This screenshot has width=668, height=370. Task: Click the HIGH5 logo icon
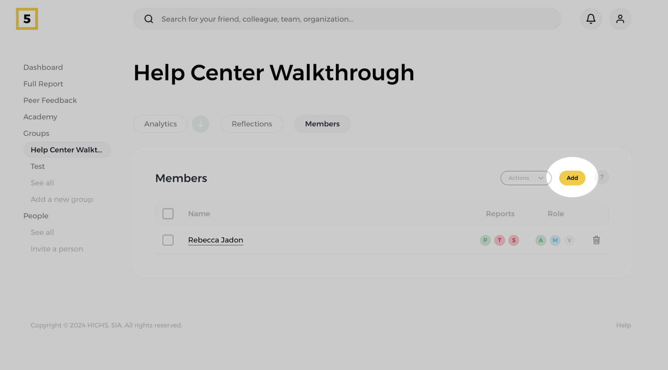(27, 19)
